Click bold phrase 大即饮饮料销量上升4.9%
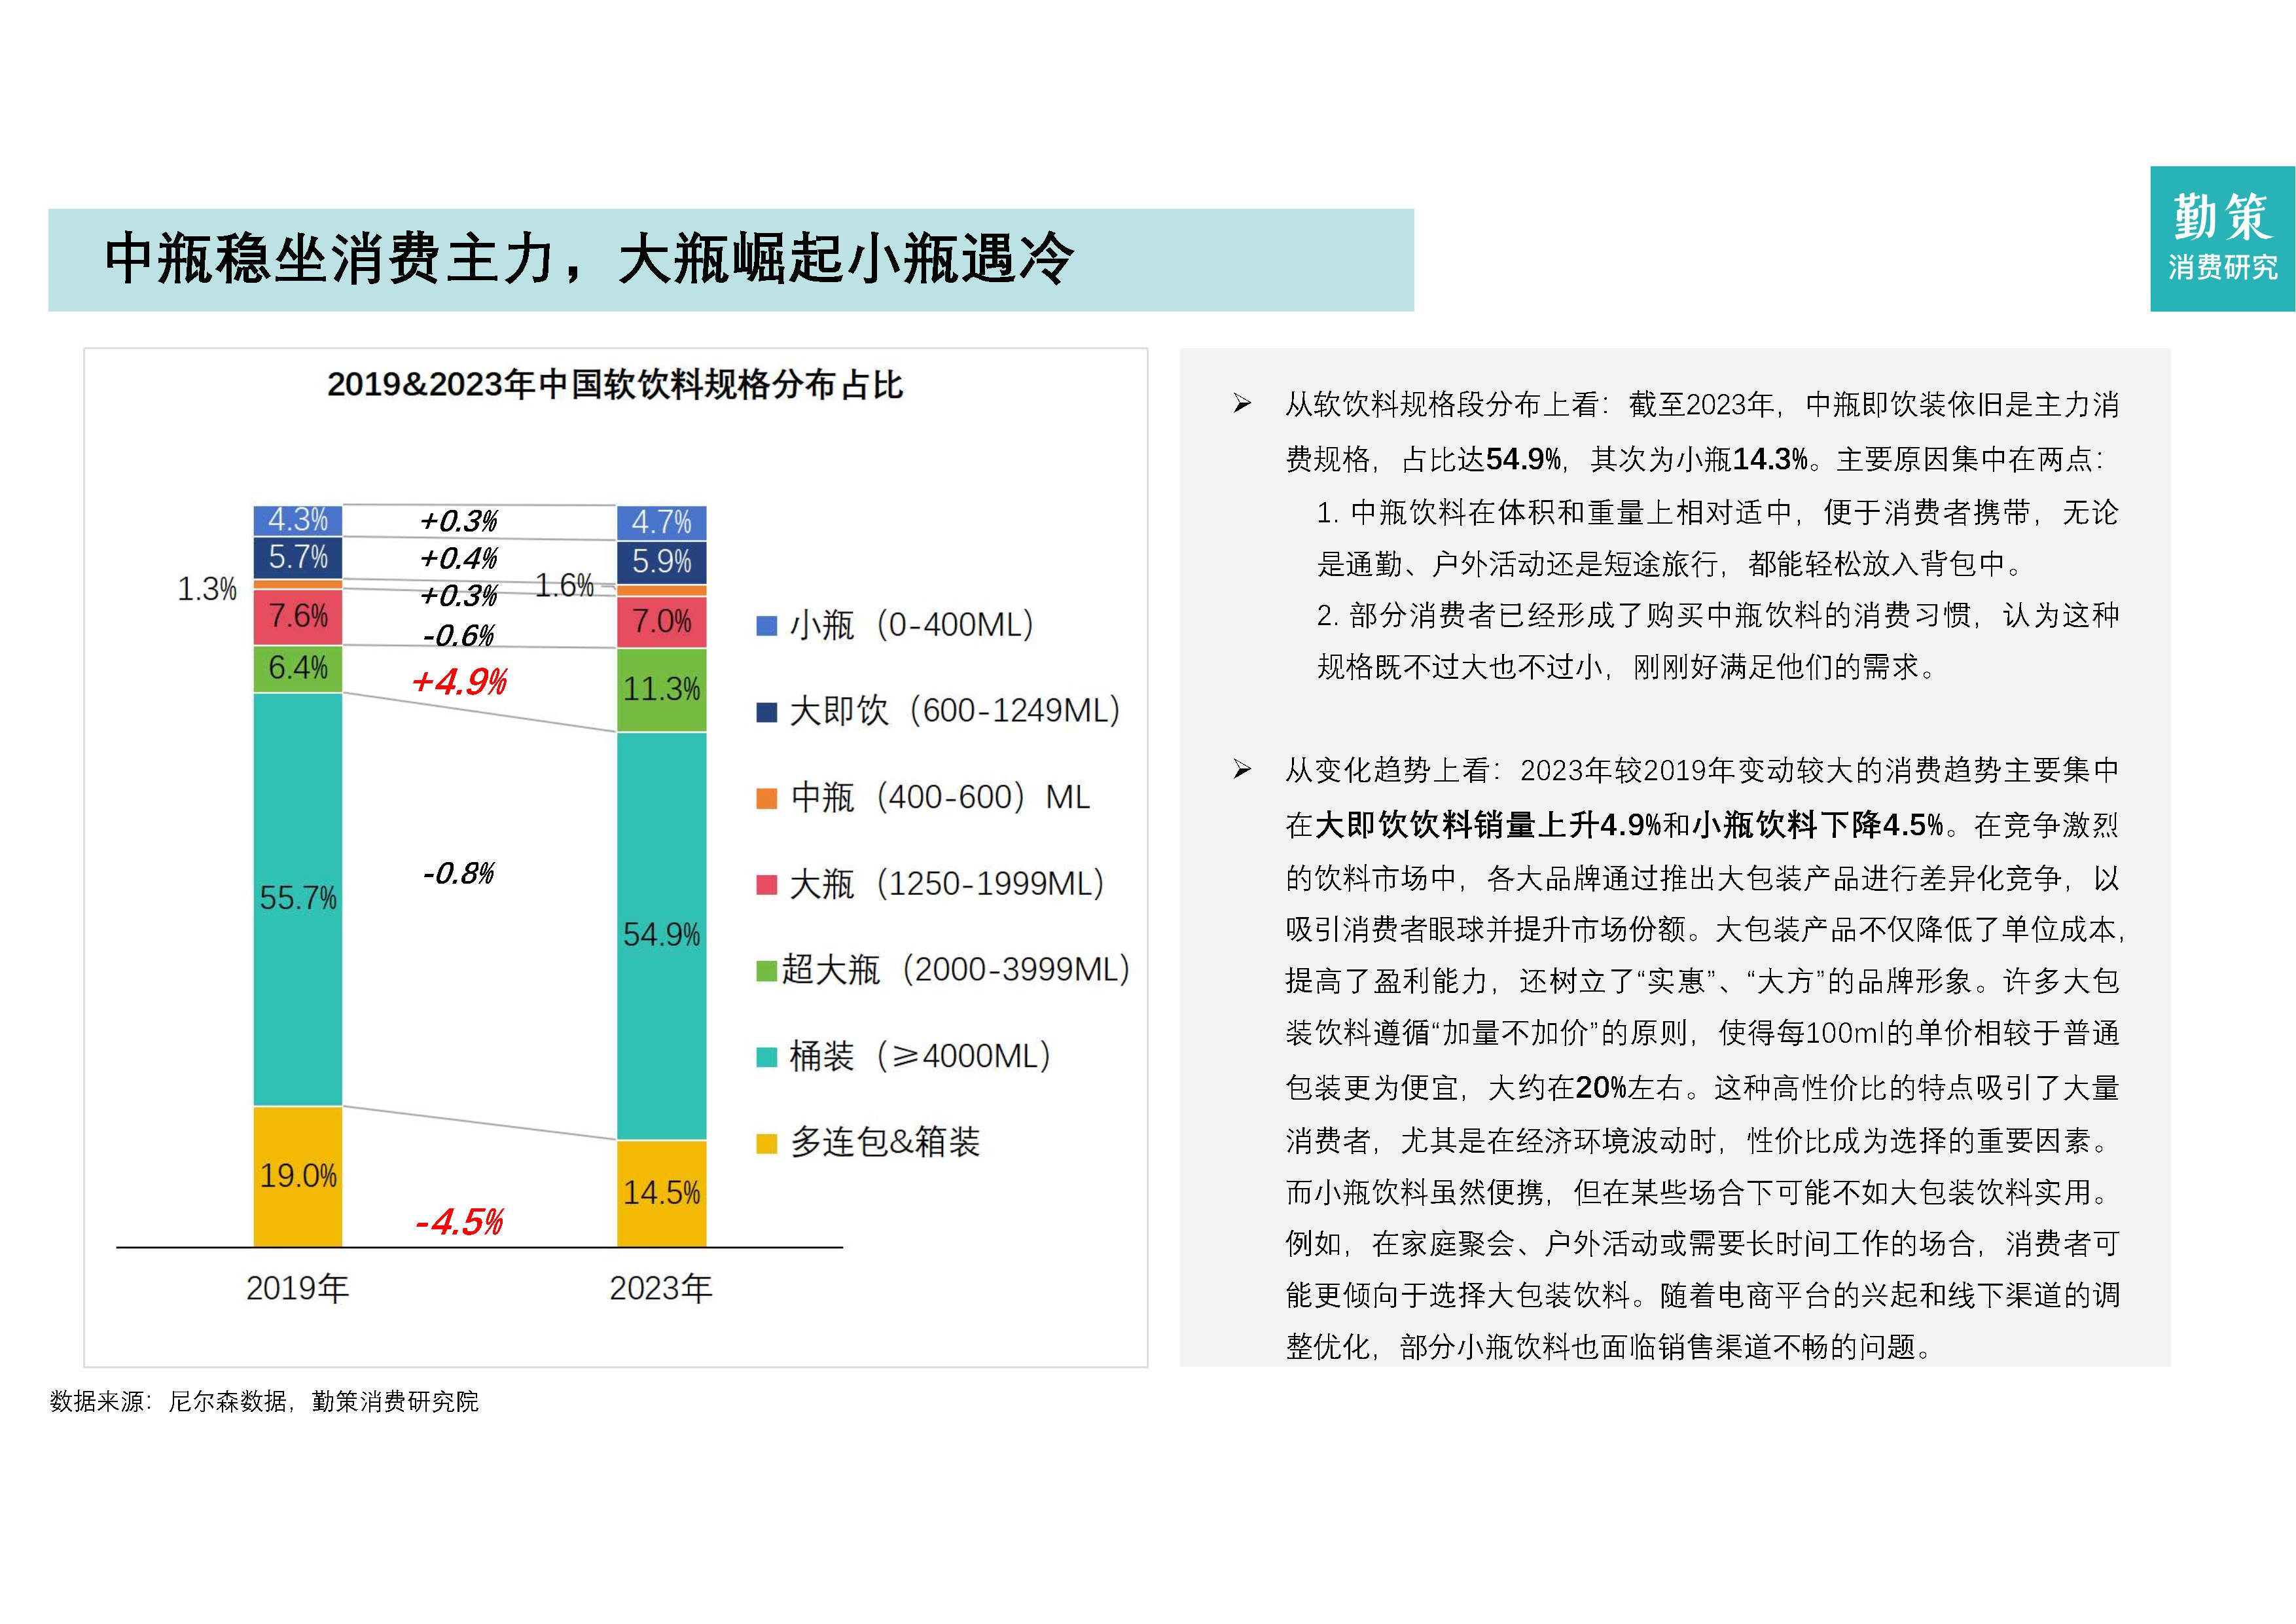This screenshot has width=2296, height=1624. 1488,825
